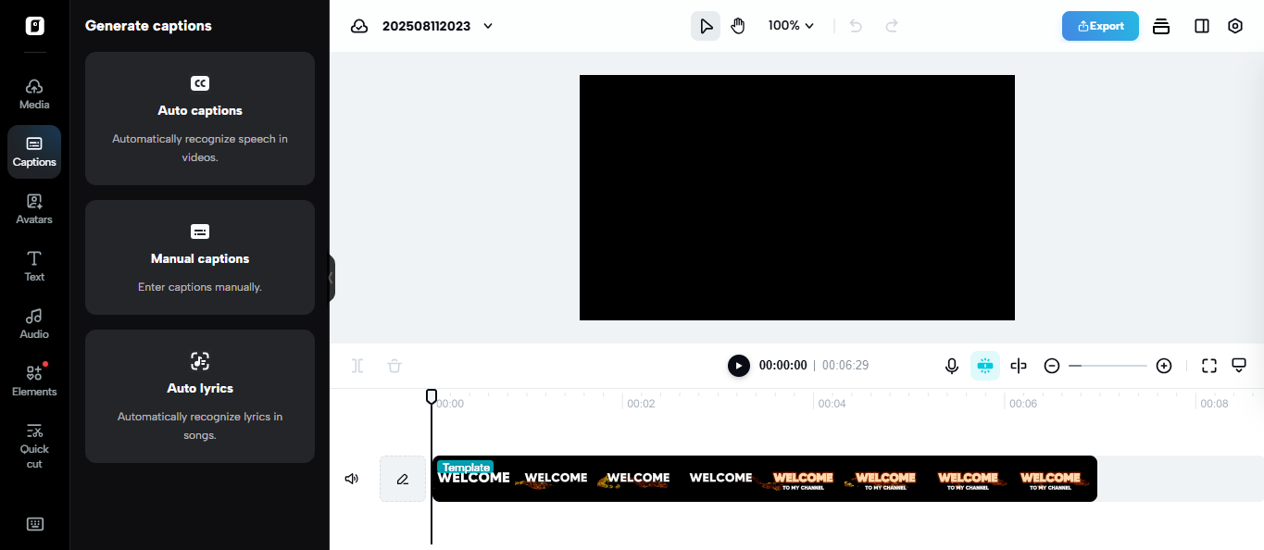1264x550 pixels.
Task: Play the video preview
Action: coord(738,366)
